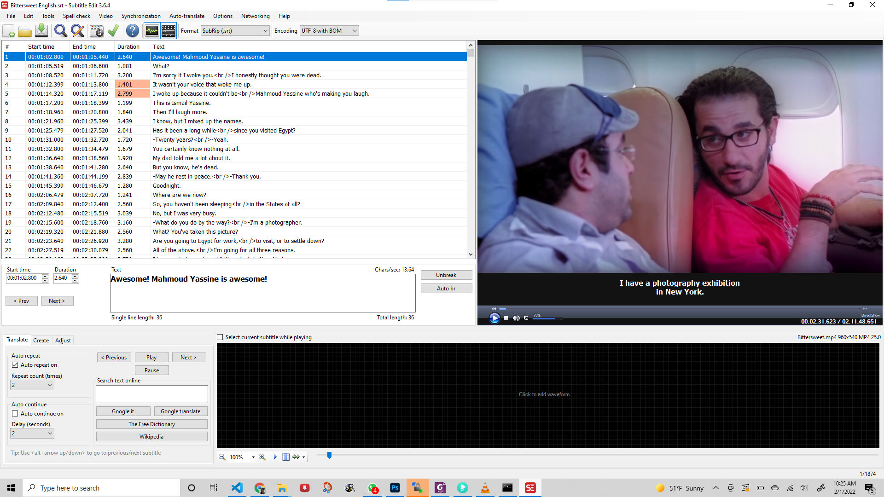Viewport: 884px width, 497px height.
Task: Click the subtitle text edit box
Action: point(262,293)
